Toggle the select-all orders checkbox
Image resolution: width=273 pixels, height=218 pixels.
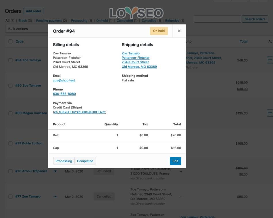[x=10, y=41]
